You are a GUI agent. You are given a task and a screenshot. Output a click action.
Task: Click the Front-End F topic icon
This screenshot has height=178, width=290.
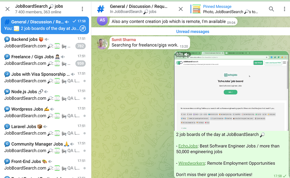point(7,162)
